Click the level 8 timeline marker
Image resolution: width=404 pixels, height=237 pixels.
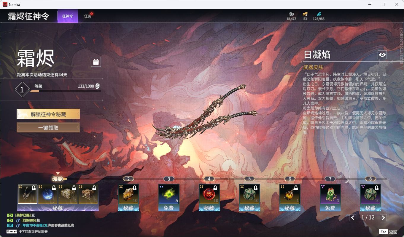[x=370, y=179]
